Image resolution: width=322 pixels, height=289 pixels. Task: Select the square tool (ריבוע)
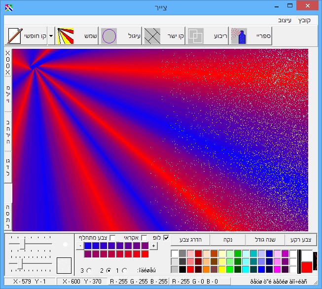pos(207,36)
